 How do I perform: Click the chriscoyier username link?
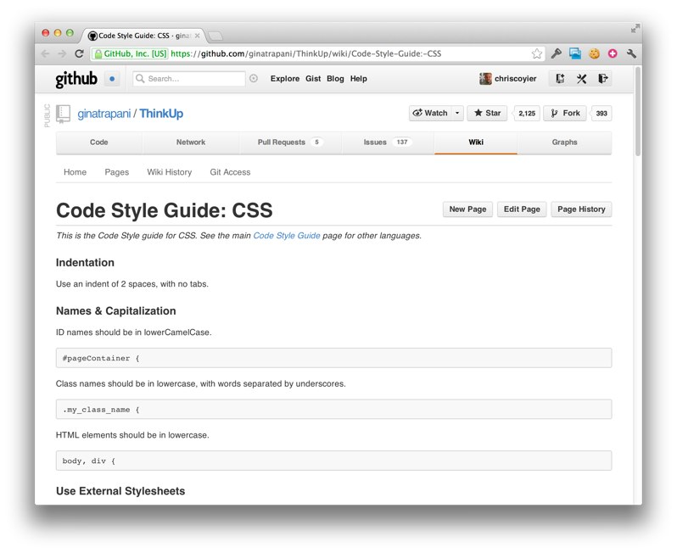(x=516, y=79)
